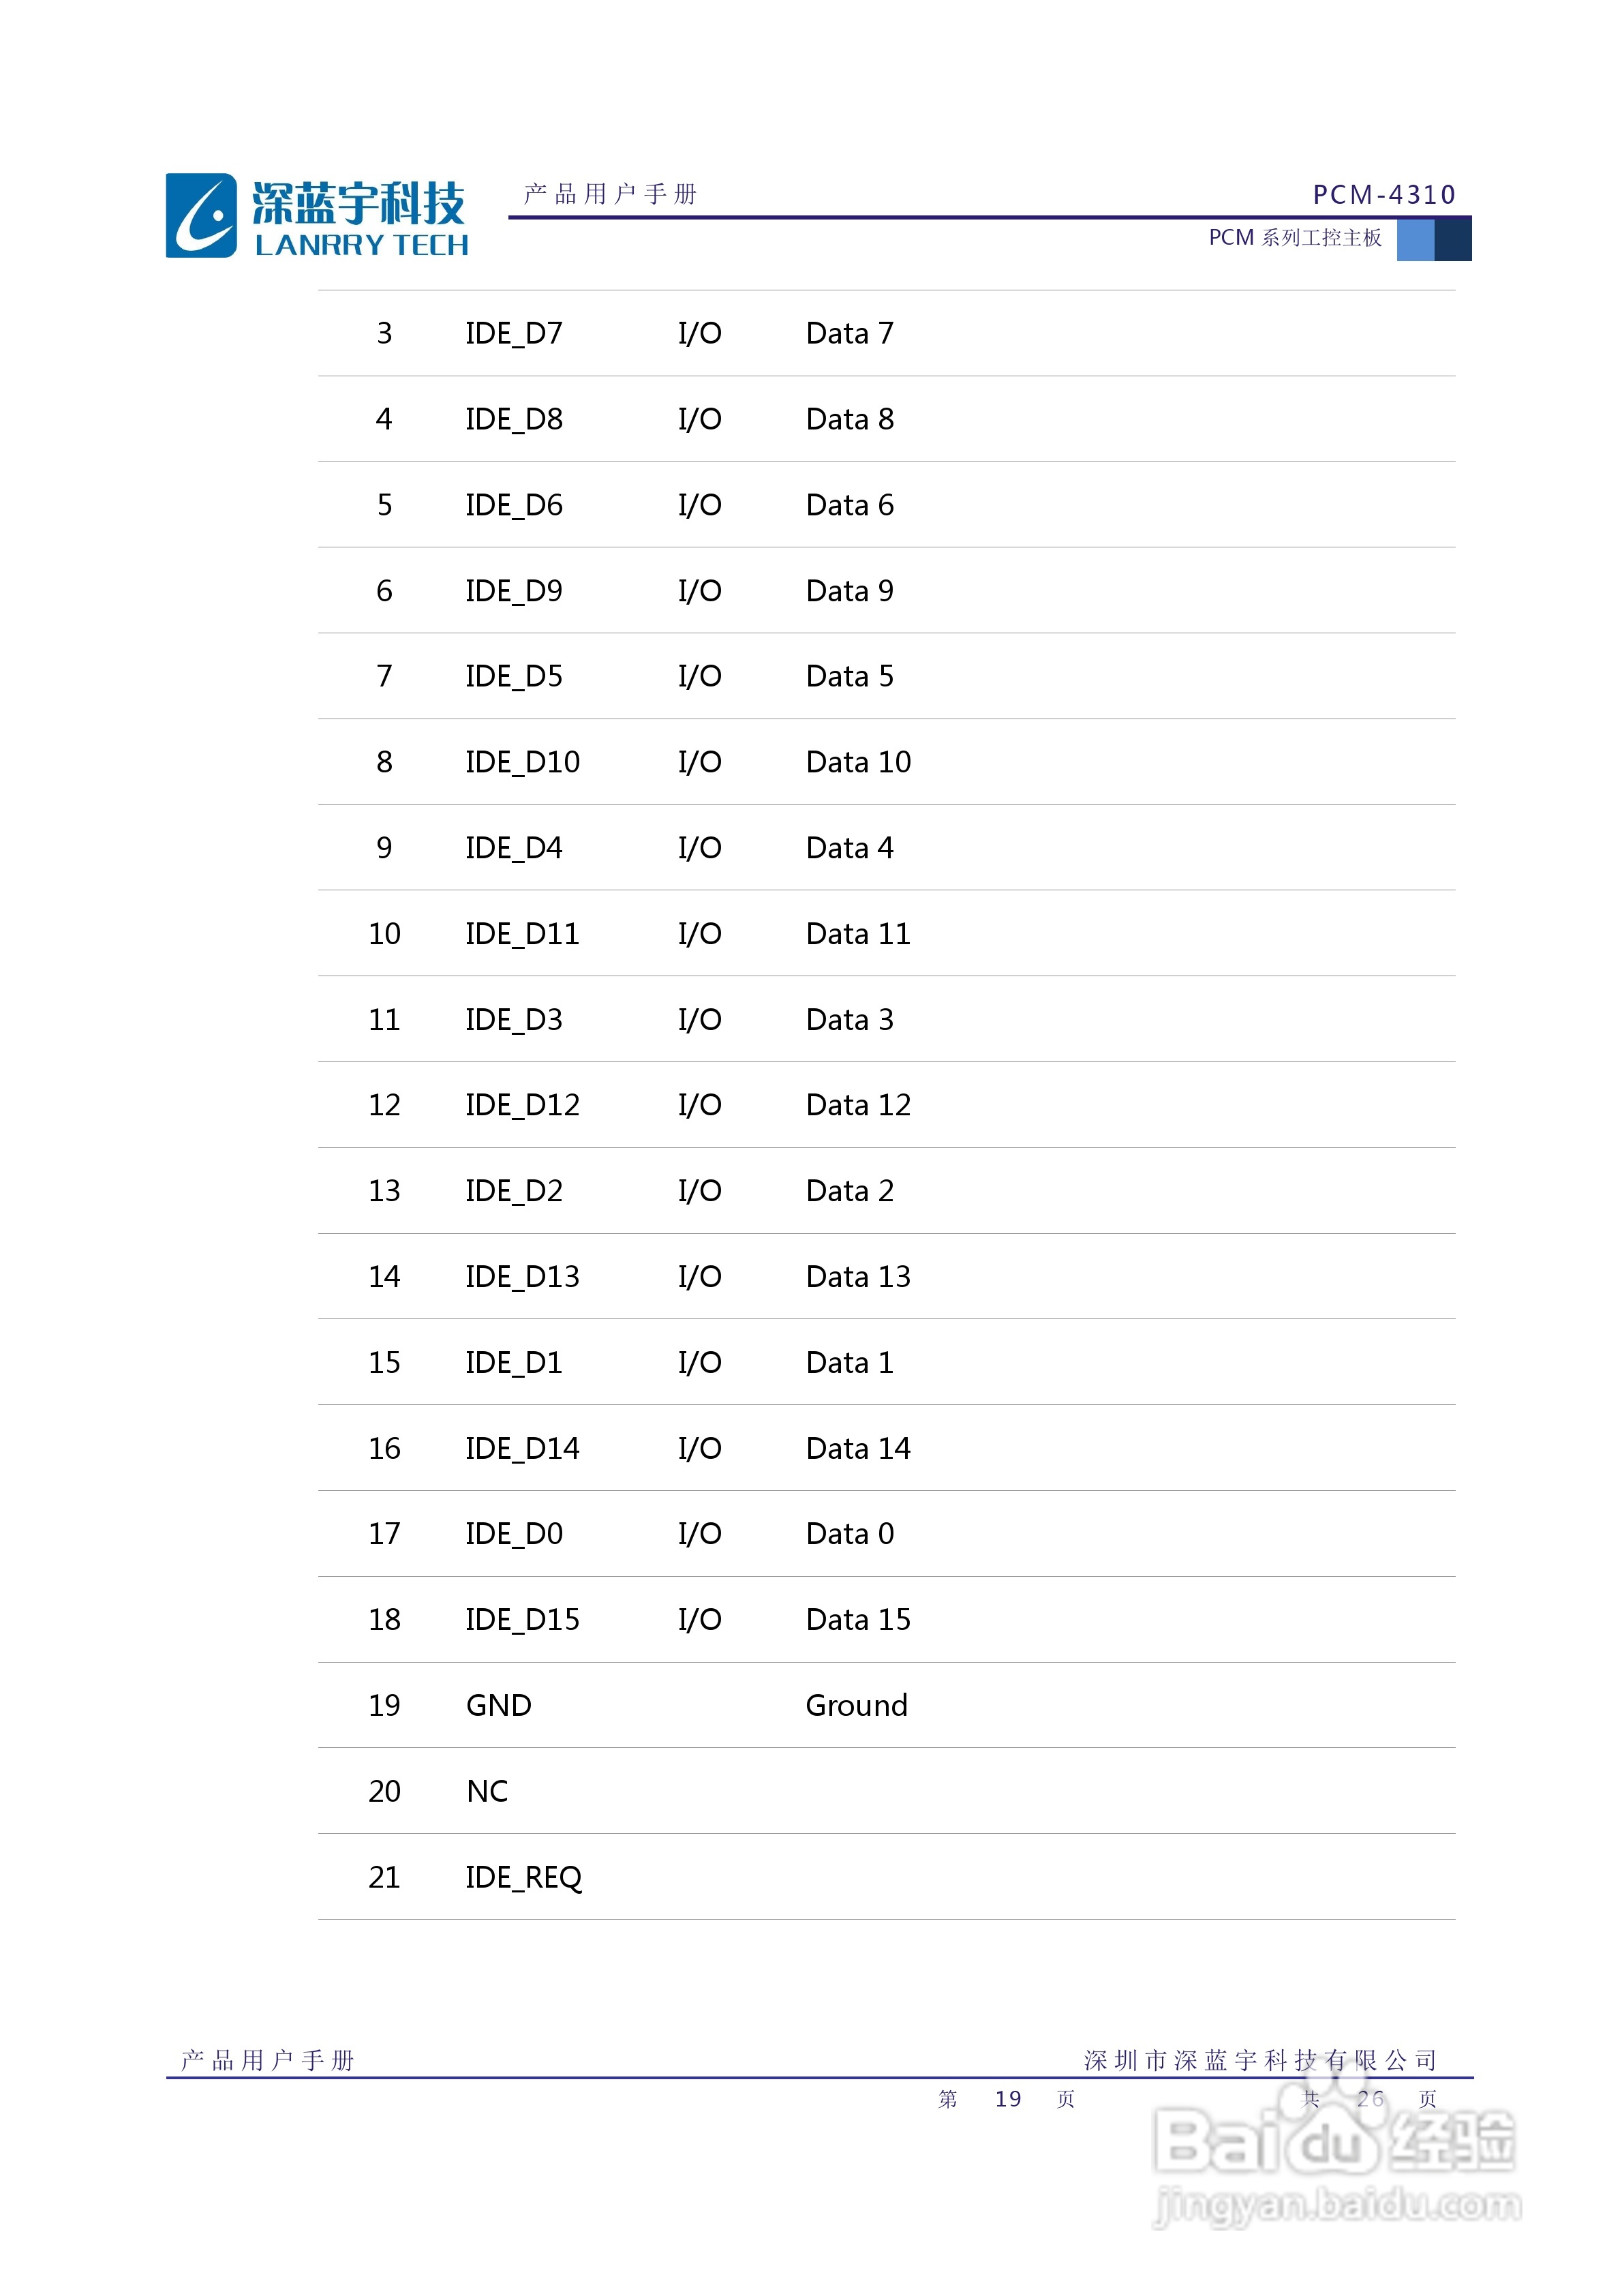Click the dark navy header square

(1452, 240)
